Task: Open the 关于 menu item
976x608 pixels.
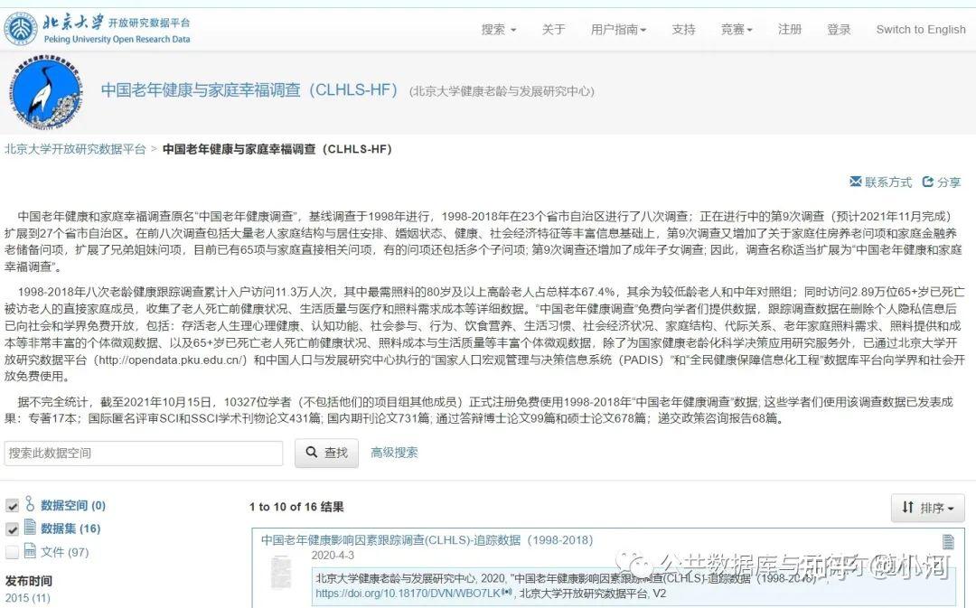Action: click(x=553, y=29)
